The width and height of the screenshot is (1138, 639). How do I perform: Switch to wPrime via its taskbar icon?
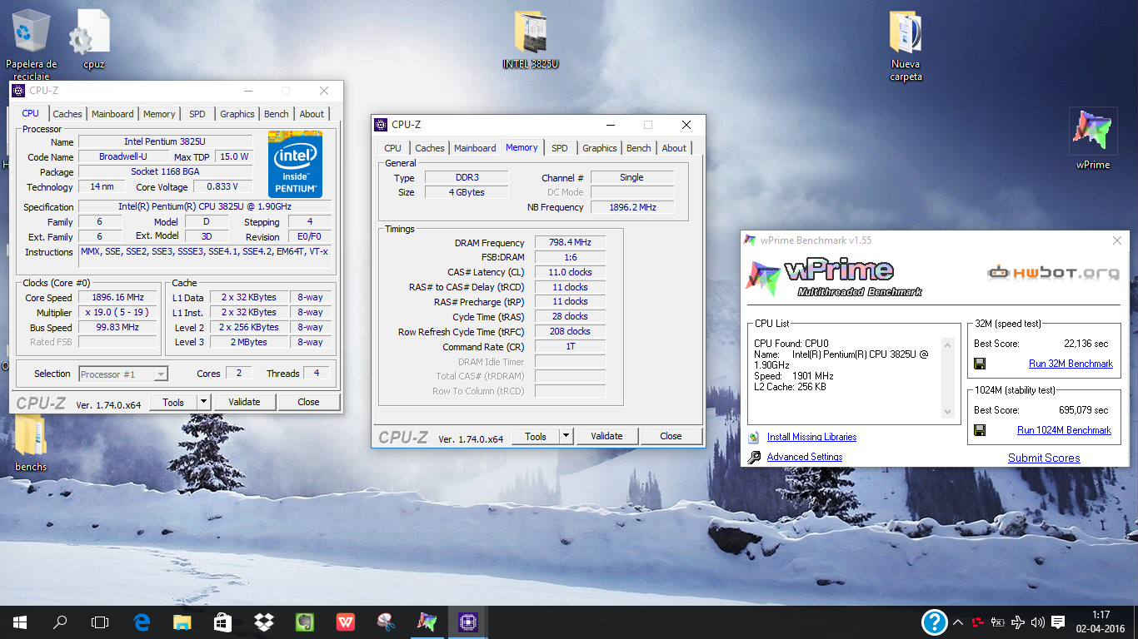point(427,622)
